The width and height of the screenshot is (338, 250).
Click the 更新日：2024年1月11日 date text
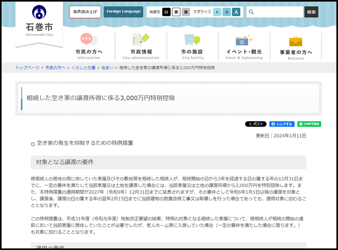coord(281,136)
